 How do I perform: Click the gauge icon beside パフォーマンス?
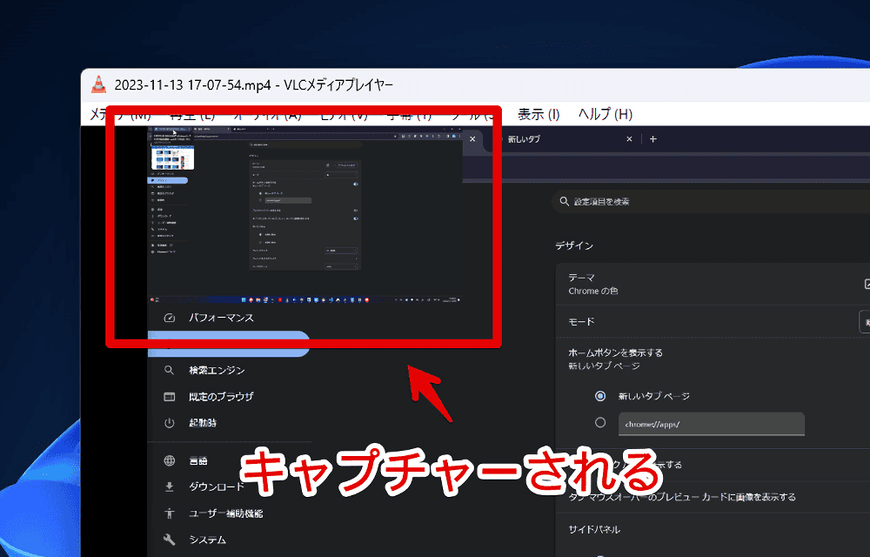click(170, 318)
